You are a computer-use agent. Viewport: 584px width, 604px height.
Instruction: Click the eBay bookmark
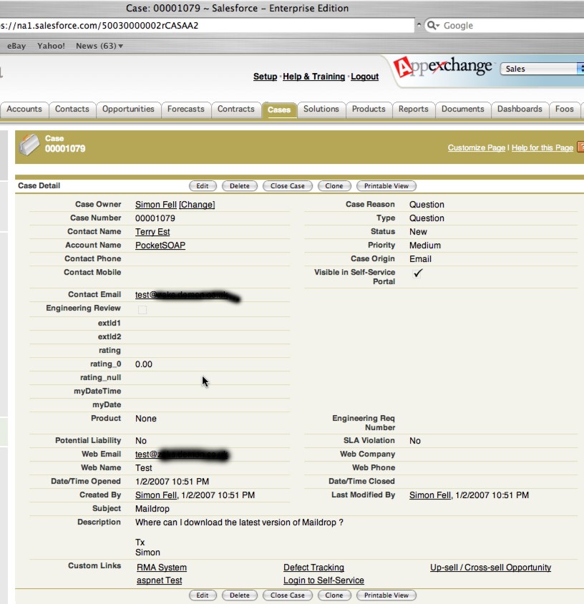pyautogui.click(x=16, y=46)
